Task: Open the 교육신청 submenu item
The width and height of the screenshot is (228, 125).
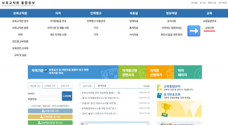Action: coord(209,28)
